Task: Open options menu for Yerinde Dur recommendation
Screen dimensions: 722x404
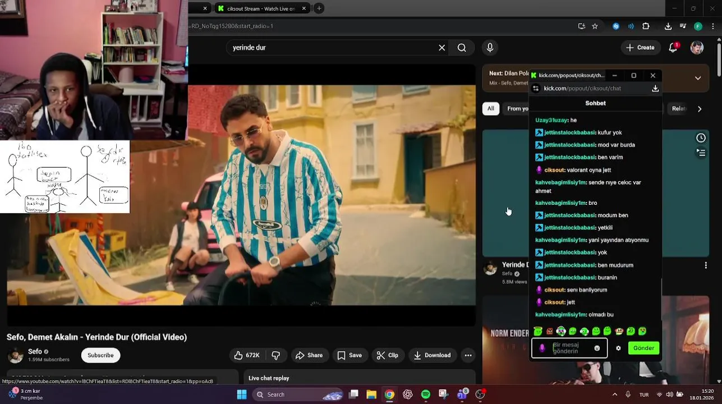Action: (x=706, y=265)
